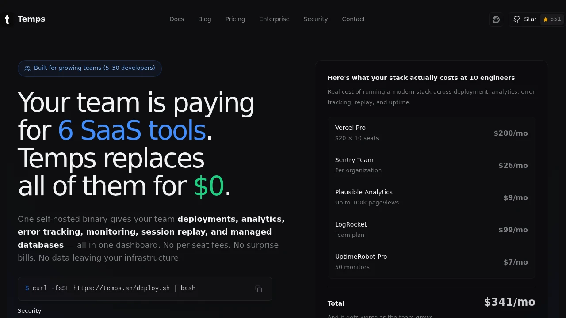This screenshot has height=318, width=566.
Task: Click the yellow star icon by 551
Action: click(546, 19)
